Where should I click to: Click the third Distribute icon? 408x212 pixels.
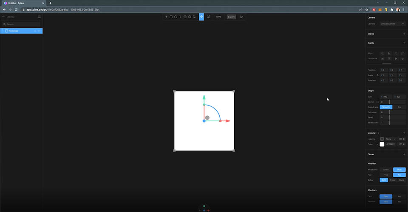click(x=396, y=59)
